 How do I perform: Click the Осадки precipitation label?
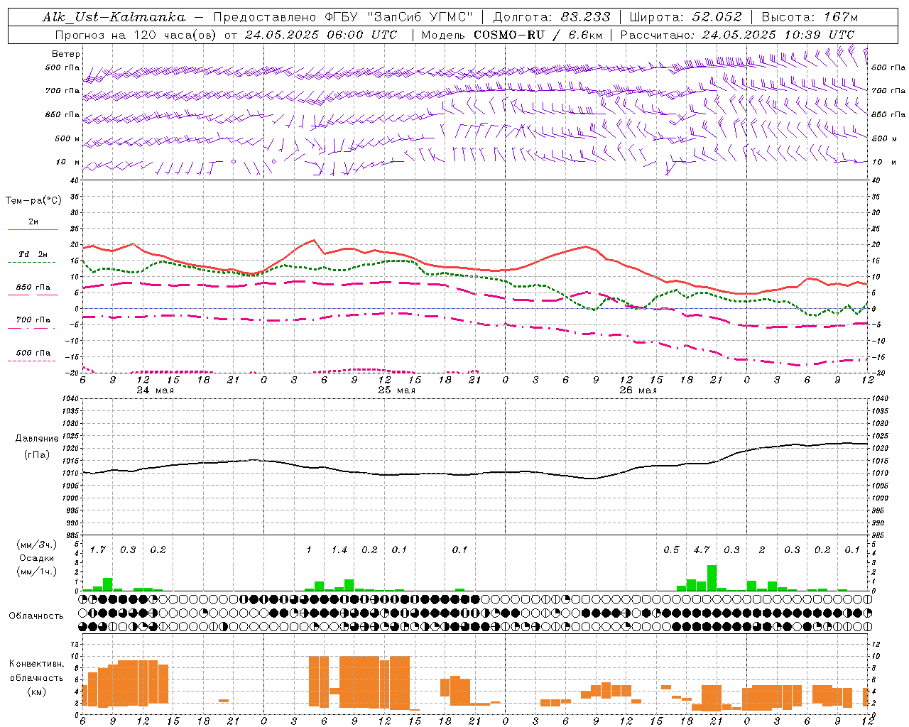[x=38, y=558]
